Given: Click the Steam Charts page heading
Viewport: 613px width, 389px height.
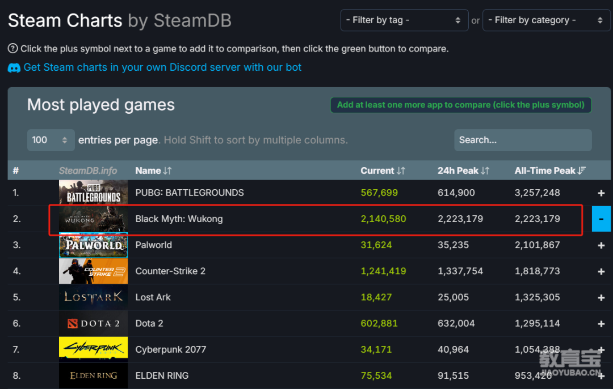Looking at the screenshot, I should [120, 21].
